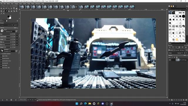Hide the DSC layer with eye icon
The width and height of the screenshot is (188, 106).
[x=170, y=60]
